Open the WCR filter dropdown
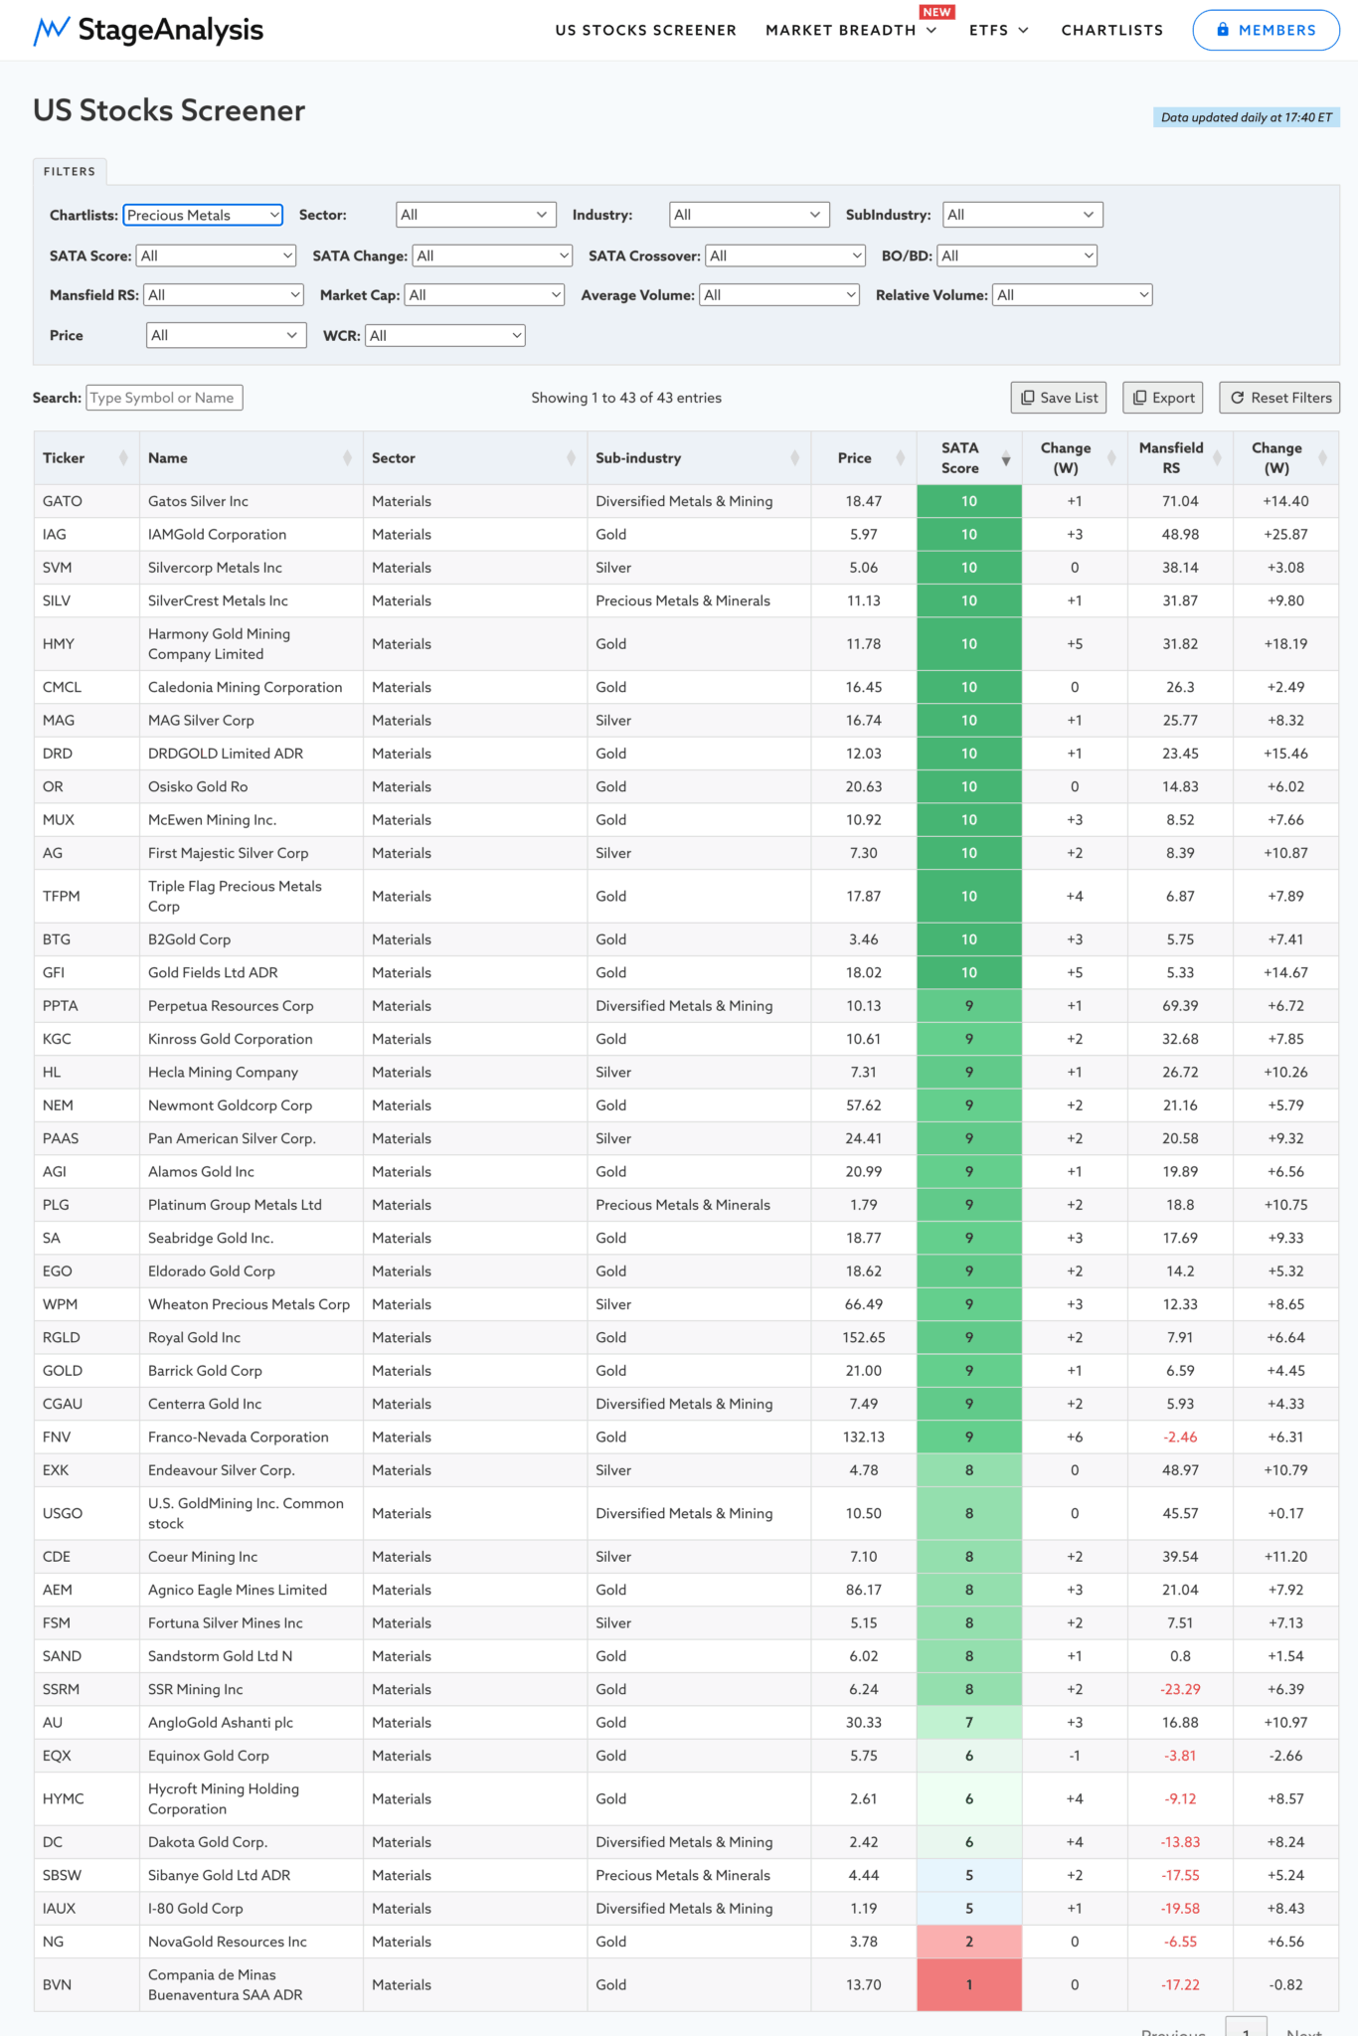This screenshot has height=2036, width=1358. 445,336
